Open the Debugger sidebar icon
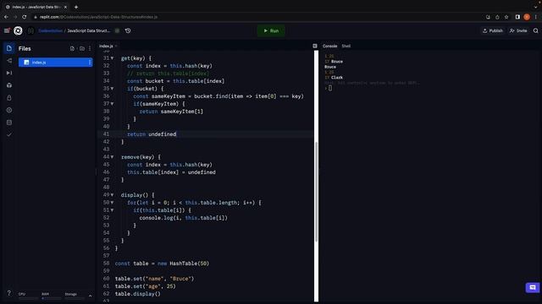The image size is (542, 304). pyautogui.click(x=9, y=73)
